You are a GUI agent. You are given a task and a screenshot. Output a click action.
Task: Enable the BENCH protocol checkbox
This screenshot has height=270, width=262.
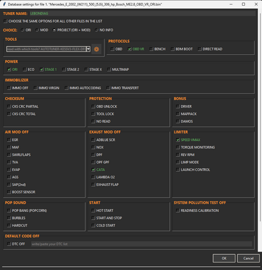tap(151, 49)
